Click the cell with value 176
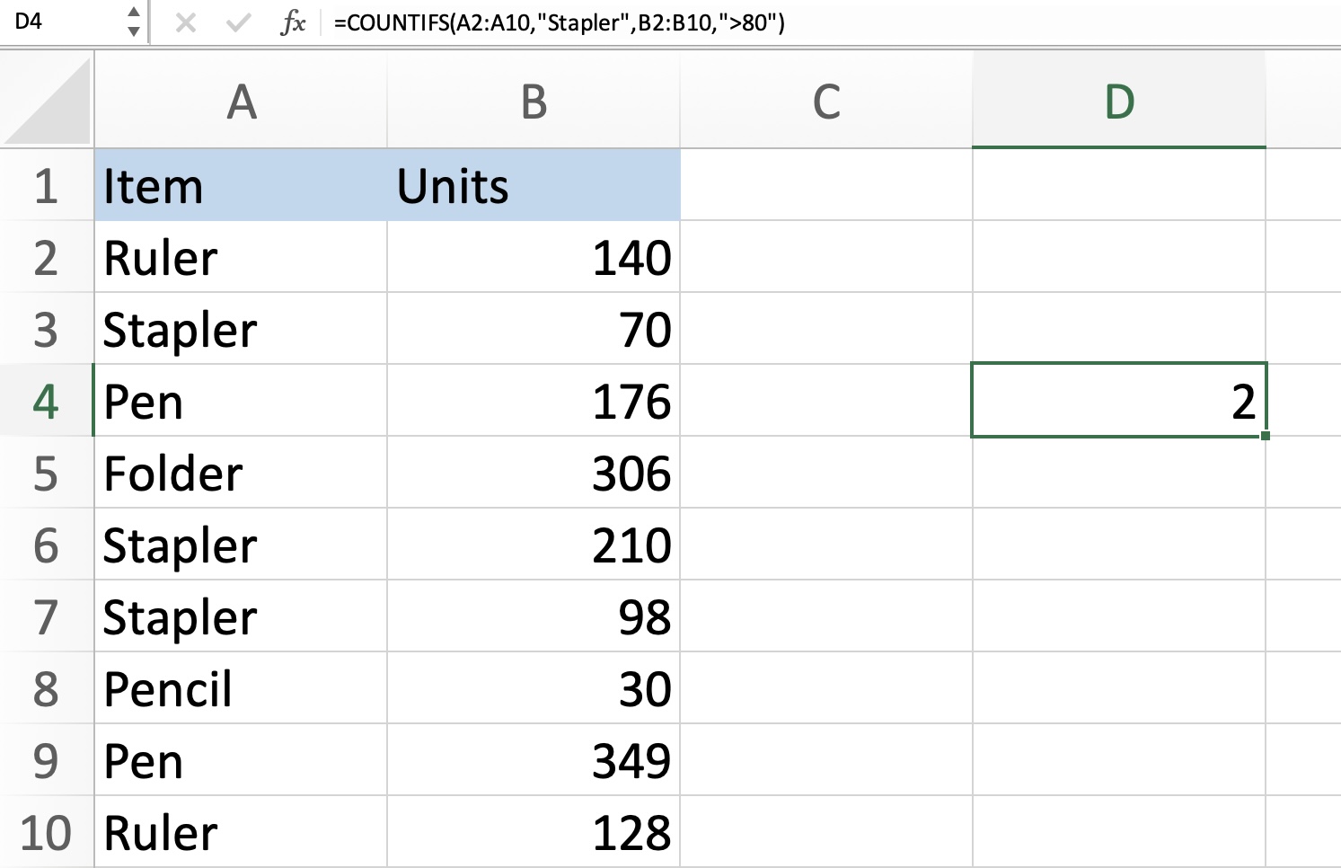1341x868 pixels. 534,401
